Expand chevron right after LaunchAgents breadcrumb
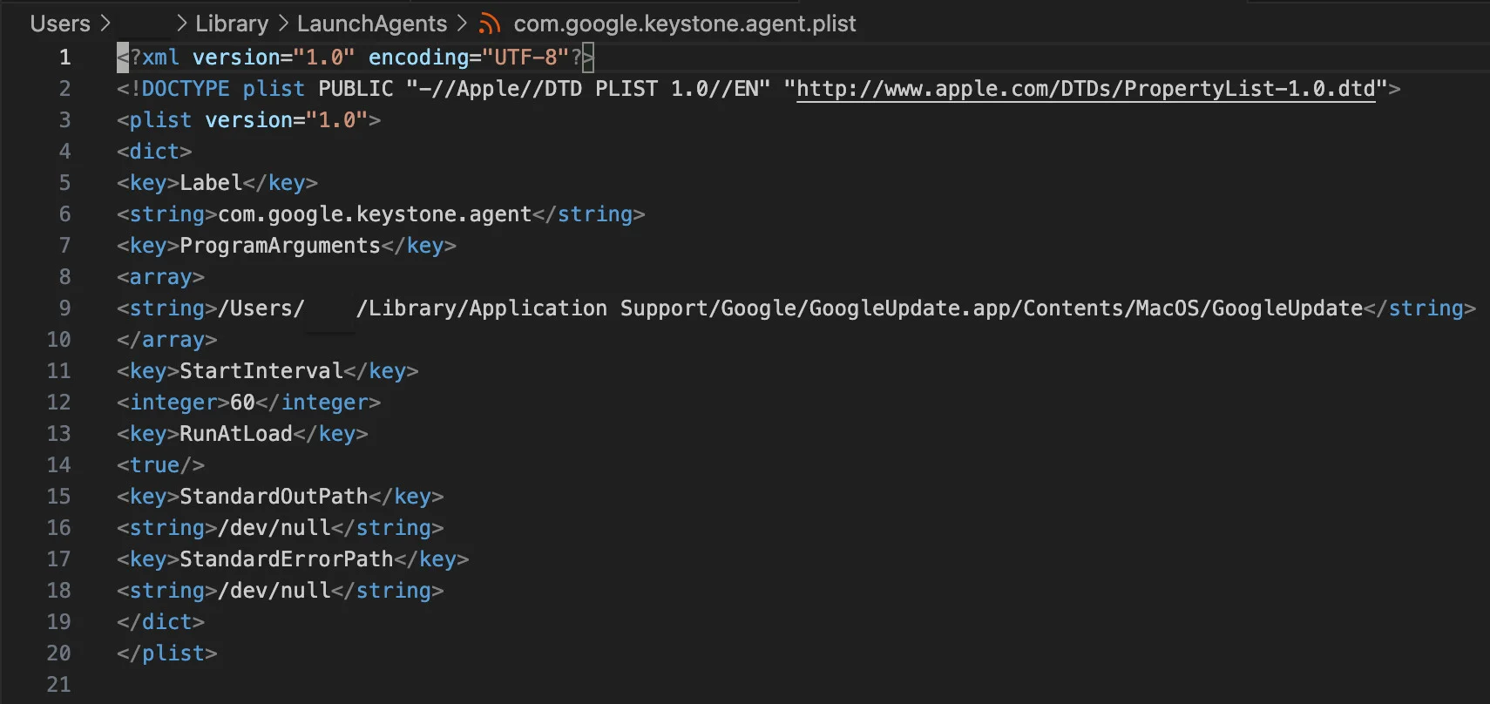1490x704 pixels. click(462, 24)
